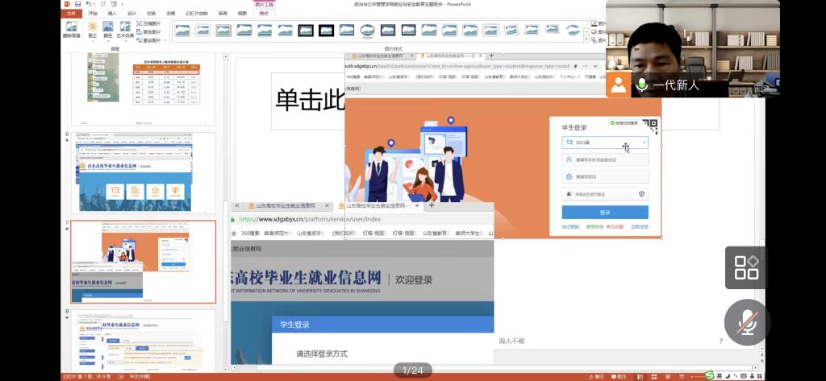Select slide 6 thumbnail in slide panel
This screenshot has width=826, height=381.
click(143, 172)
